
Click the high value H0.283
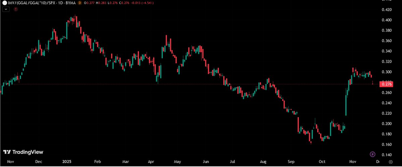coord(101,3)
